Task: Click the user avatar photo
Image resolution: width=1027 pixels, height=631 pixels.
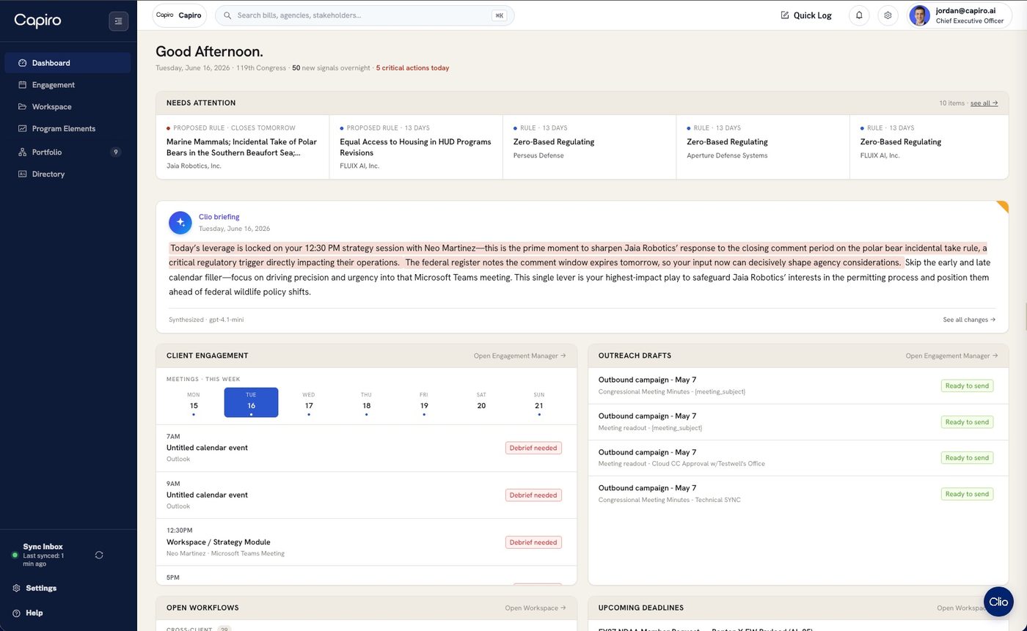Action: [x=920, y=15]
